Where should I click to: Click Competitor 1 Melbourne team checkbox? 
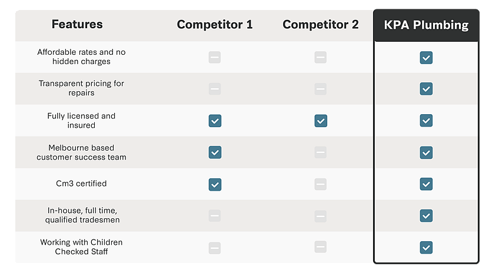click(215, 152)
